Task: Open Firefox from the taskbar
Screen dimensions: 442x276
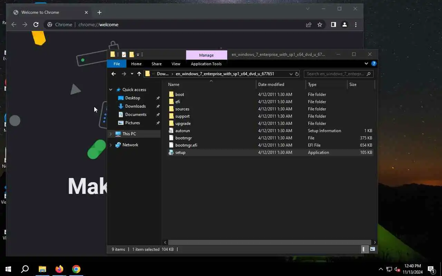Action: (59, 269)
